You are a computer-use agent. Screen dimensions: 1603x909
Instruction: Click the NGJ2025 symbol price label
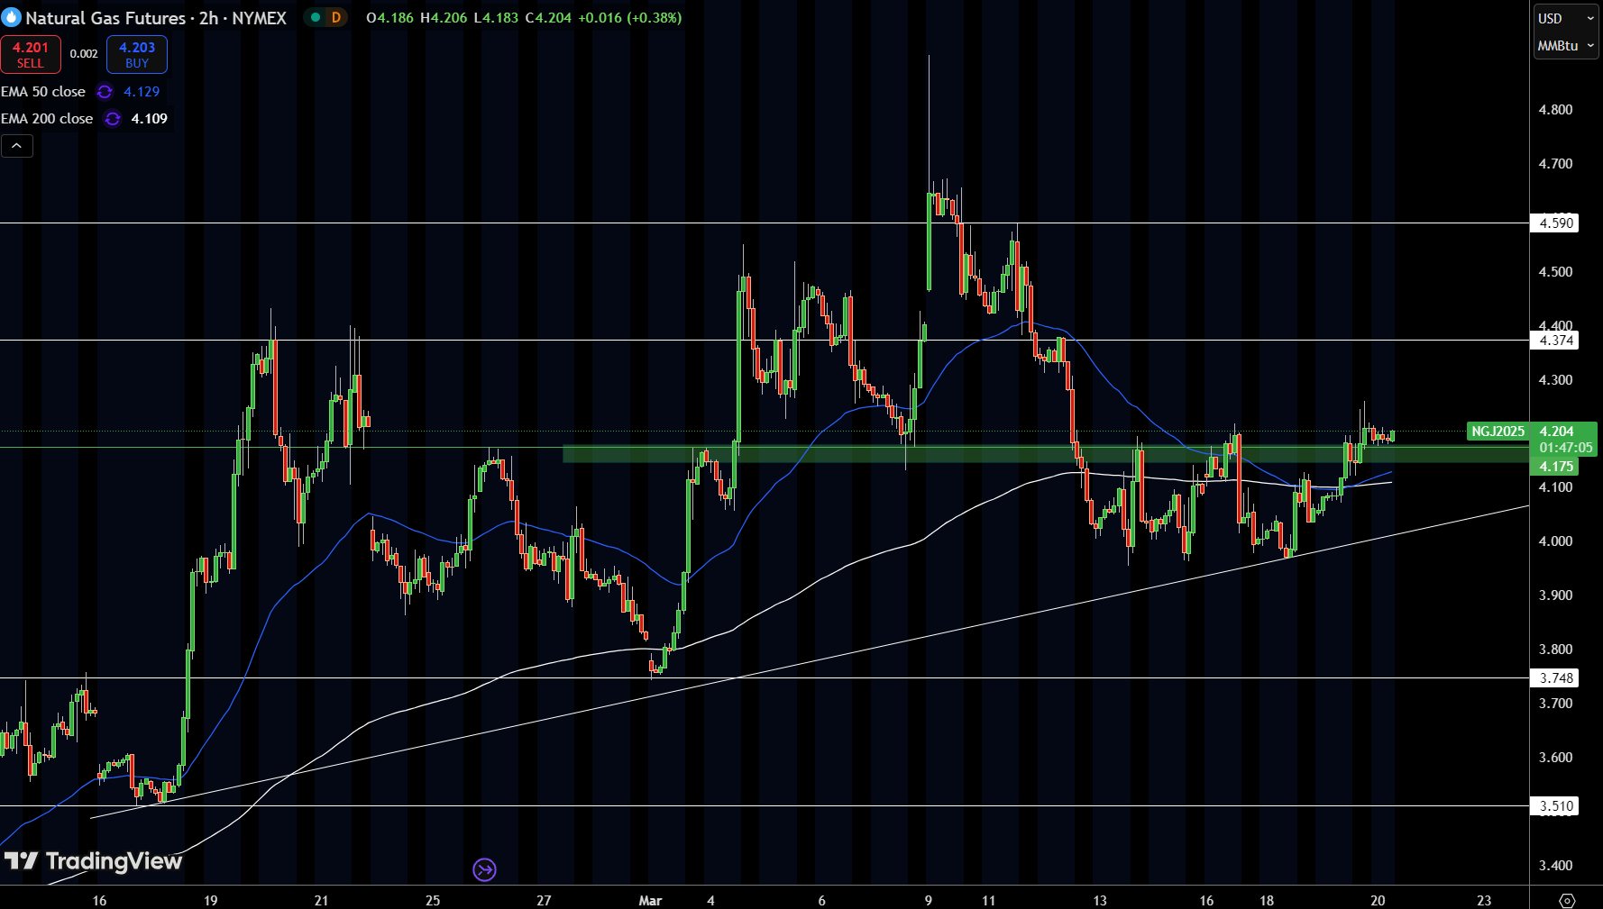tap(1498, 432)
